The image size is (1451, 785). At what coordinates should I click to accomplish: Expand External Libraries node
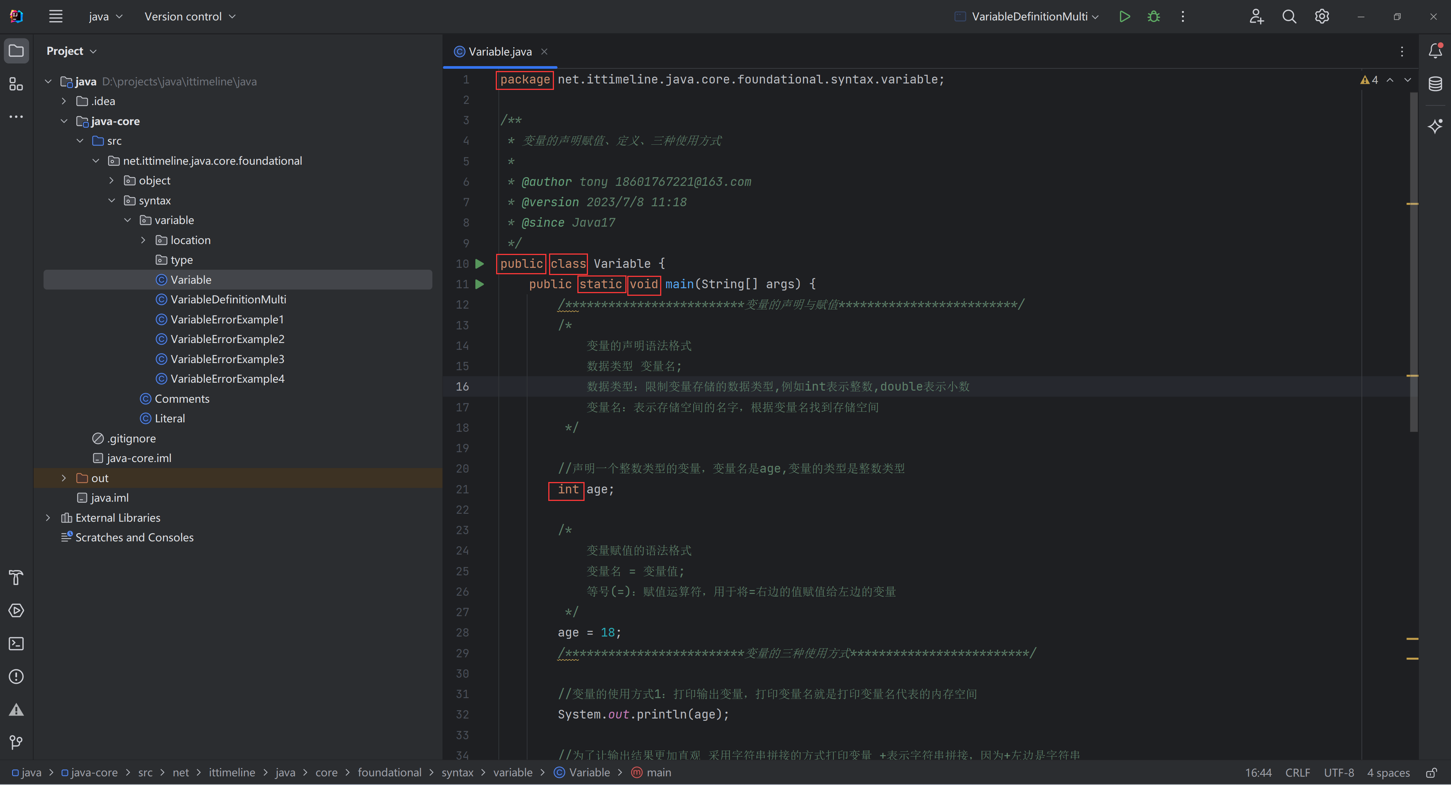(x=48, y=518)
